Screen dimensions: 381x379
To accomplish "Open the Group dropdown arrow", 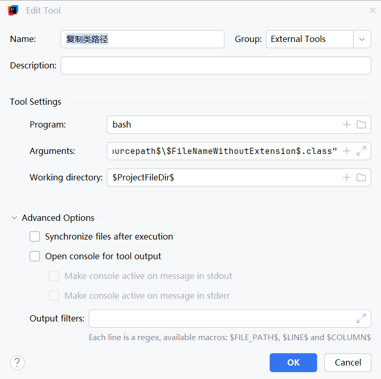I will tap(362, 39).
